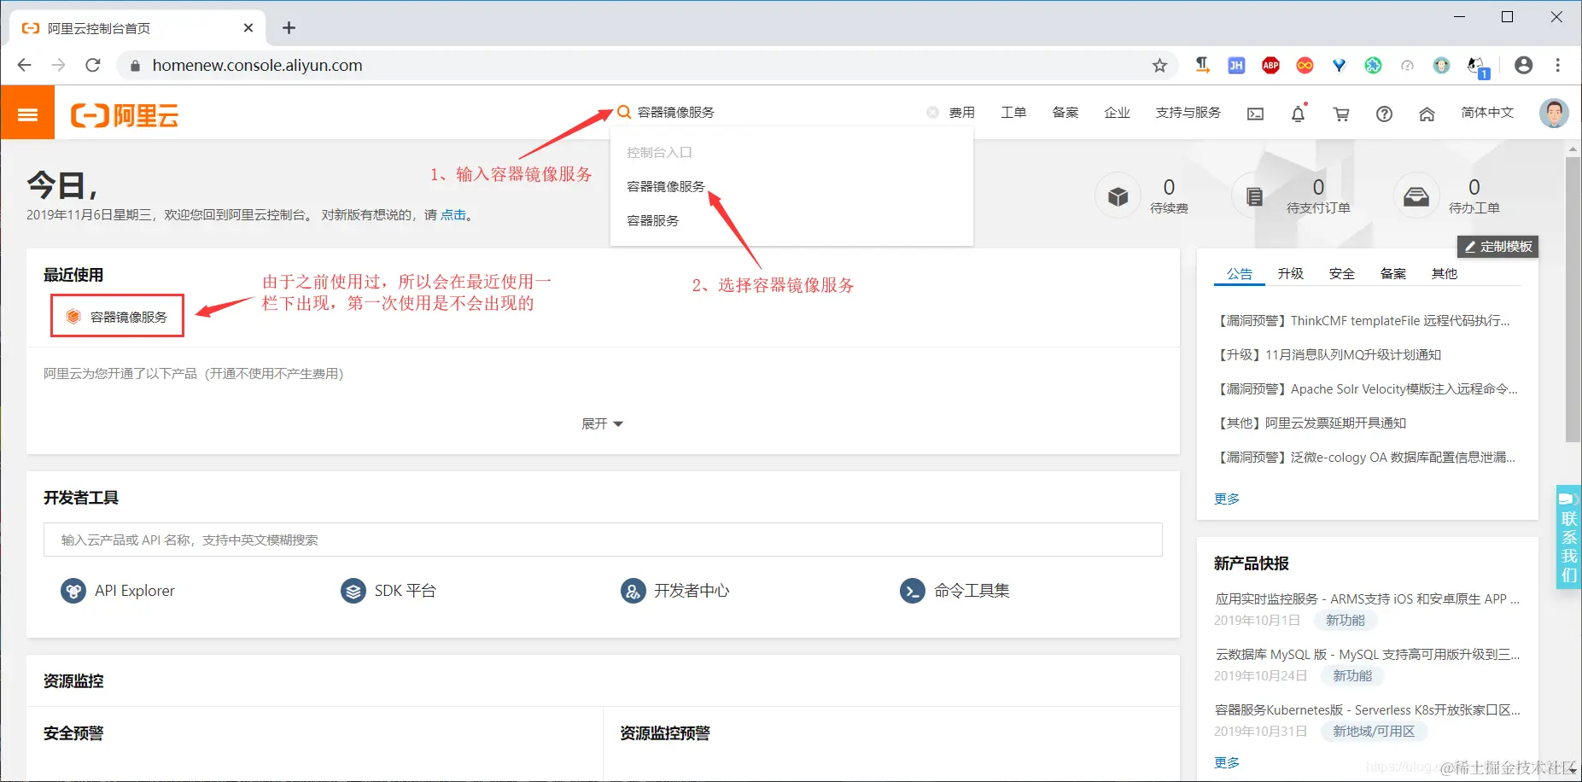
Task: Expand the 展开 product list
Action: point(603,423)
